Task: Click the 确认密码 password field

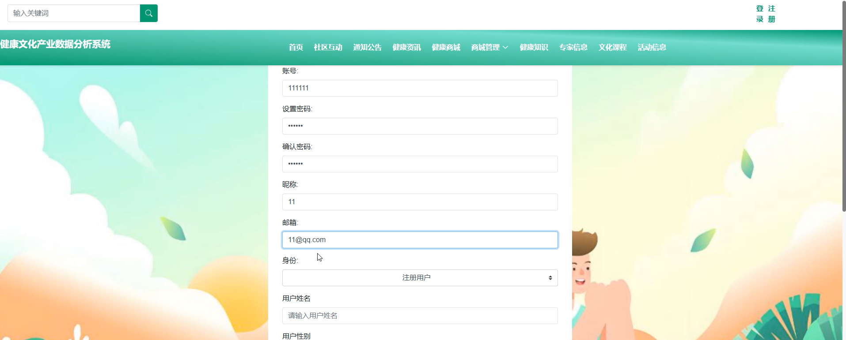Action: coord(420,164)
